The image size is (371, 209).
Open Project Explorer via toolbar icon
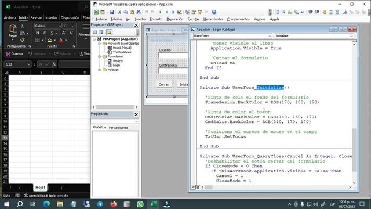187,12
